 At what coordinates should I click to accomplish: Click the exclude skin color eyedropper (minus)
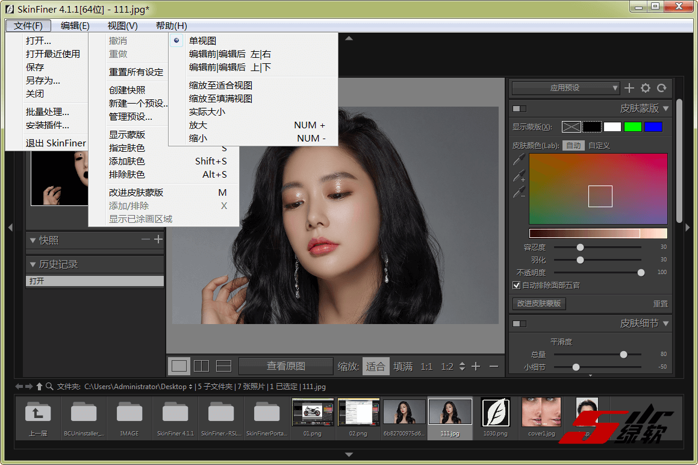tap(519, 193)
